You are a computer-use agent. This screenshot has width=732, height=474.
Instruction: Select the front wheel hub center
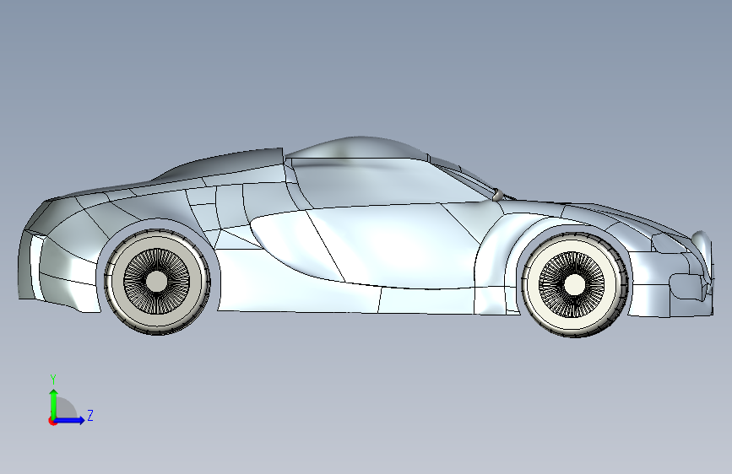pos(574,284)
